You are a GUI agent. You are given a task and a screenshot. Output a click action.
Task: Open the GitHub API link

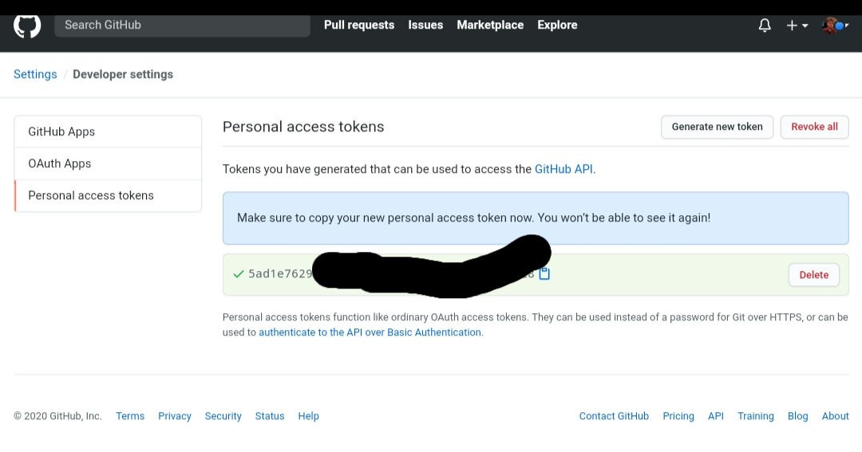tap(563, 169)
